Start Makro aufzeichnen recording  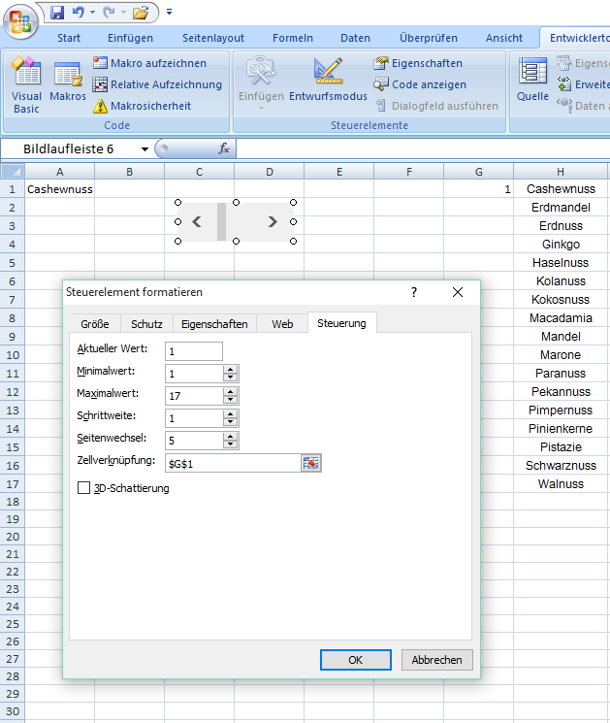tap(149, 63)
